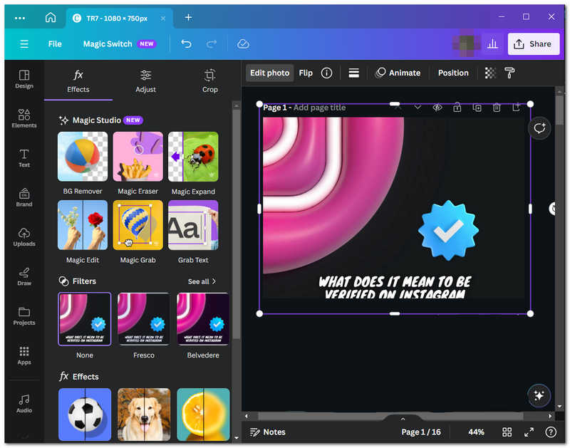This screenshot has height=448, width=570.
Task: Click the 44% zoom level control
Action: click(476, 432)
